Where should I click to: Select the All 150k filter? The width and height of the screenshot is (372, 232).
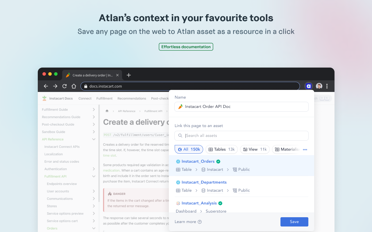click(x=189, y=149)
